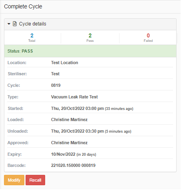Click the Unloaded date and time value

(x=91, y=131)
